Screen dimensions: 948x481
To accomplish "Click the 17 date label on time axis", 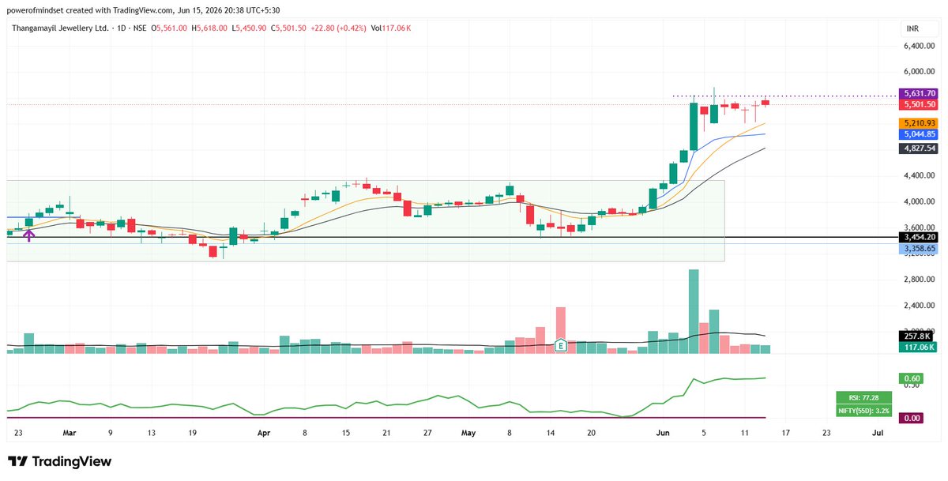I will coord(784,433).
